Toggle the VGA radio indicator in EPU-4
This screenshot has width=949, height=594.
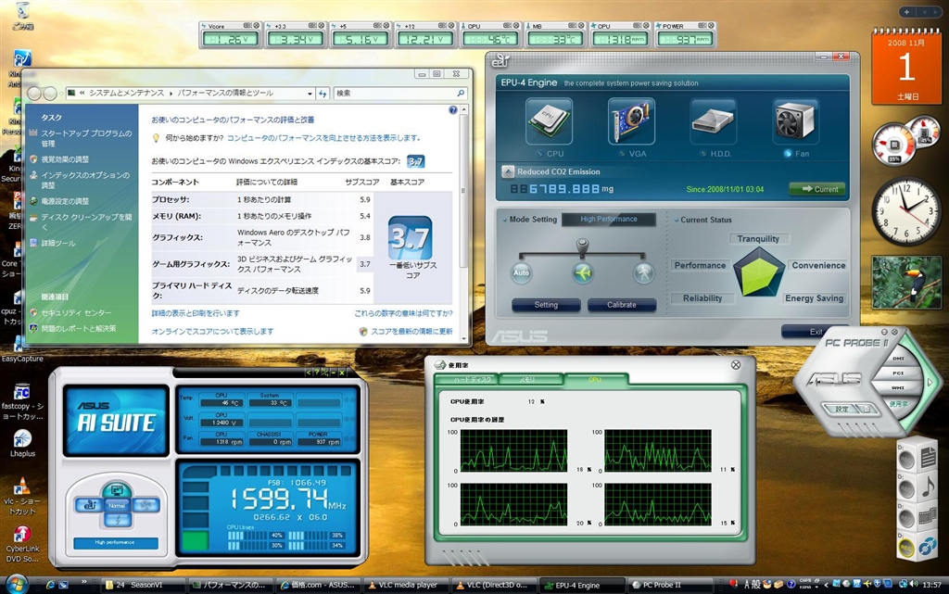622,154
